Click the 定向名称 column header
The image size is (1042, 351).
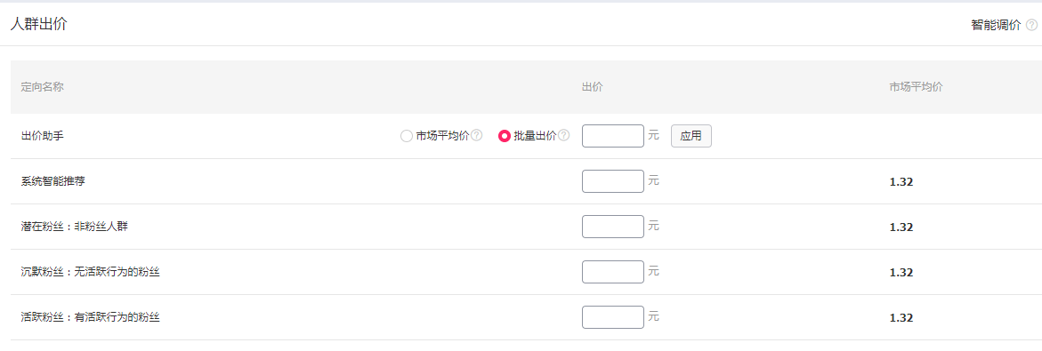(43, 87)
